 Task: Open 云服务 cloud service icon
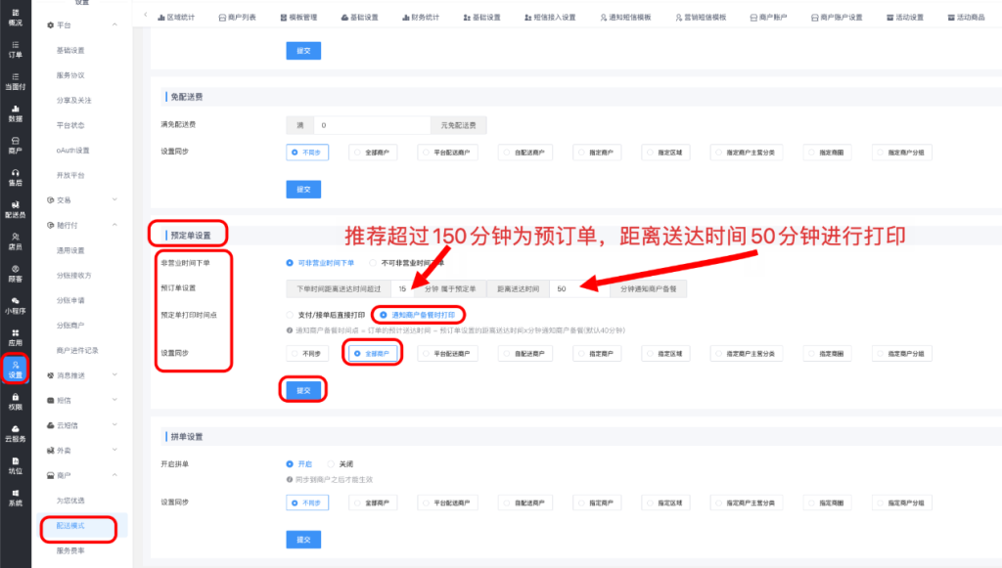pyautogui.click(x=15, y=433)
